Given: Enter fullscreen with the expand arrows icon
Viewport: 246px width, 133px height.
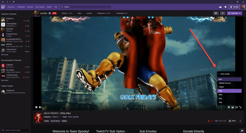Looking at the screenshot, I should point(240,107).
